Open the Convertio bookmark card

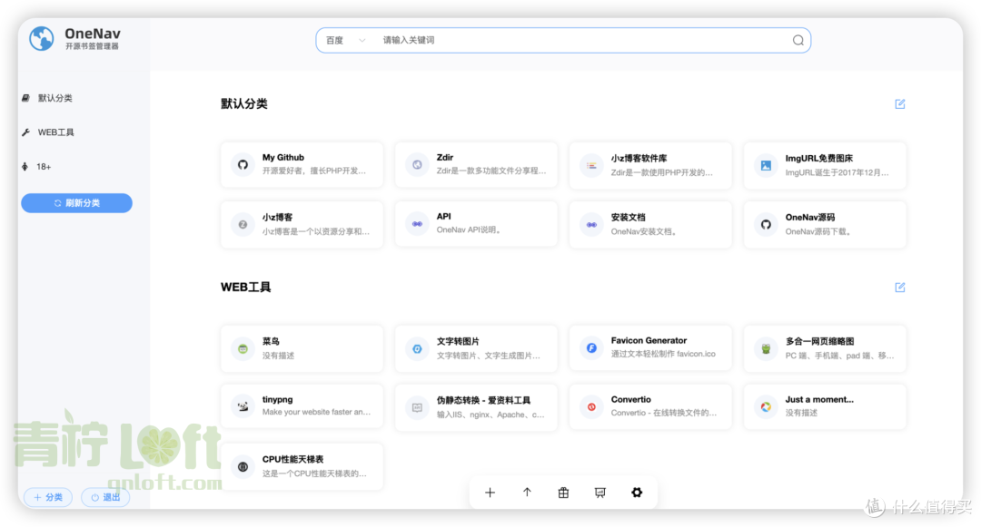[650, 406]
